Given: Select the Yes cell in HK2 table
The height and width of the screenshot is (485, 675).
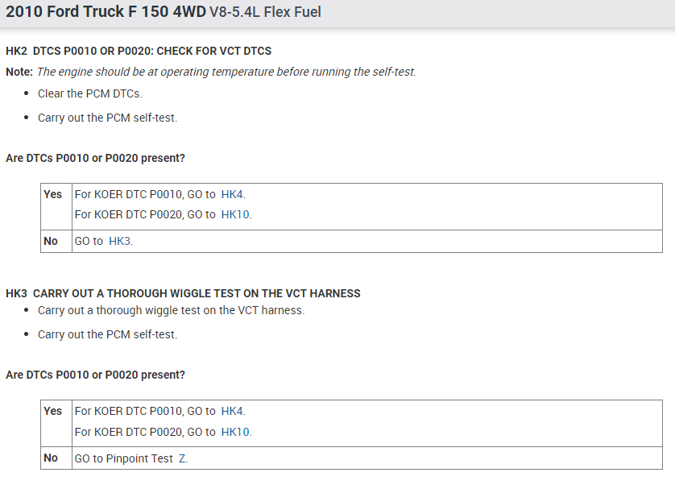Looking at the screenshot, I should click(52, 194).
